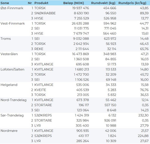Click the Produkt column header
150x144 pixels.
[41, 3]
